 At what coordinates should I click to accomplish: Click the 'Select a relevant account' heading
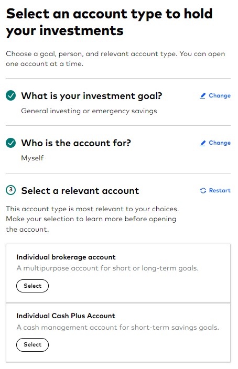click(80, 191)
